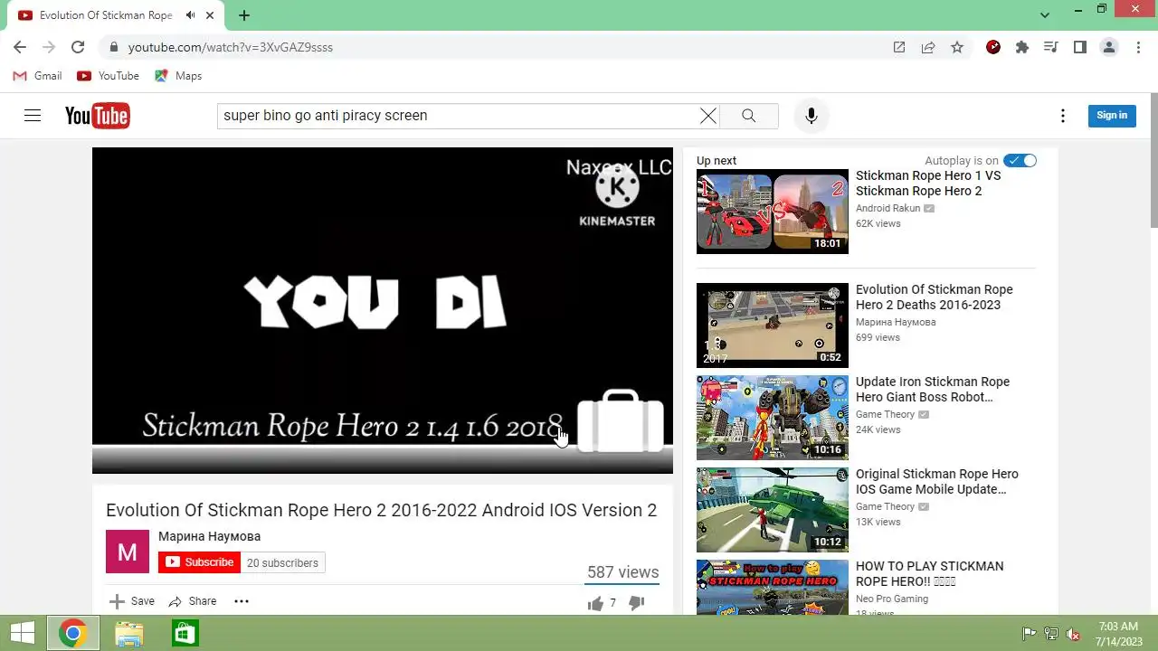
Task: Open Марина Наумова channel name link
Action: pyautogui.click(x=209, y=536)
